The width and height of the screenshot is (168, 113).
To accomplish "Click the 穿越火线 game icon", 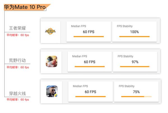I will (x=52, y=91).
